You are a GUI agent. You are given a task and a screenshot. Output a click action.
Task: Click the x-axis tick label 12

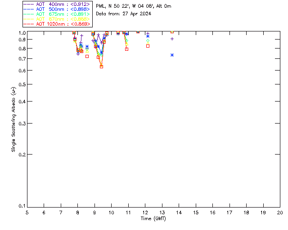[x=145, y=212]
